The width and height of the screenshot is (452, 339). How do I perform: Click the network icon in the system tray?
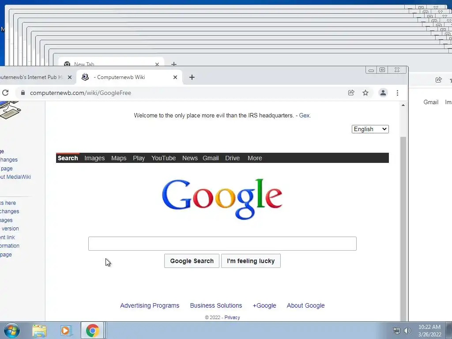[x=397, y=331]
